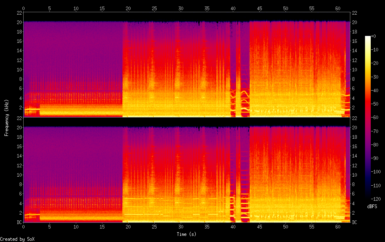Click the 60 tick on the top time axis

[338, 8]
